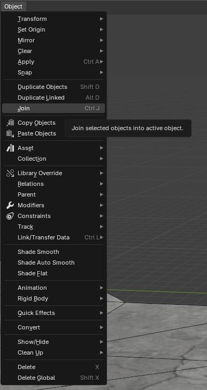Choose Duplicate Objects
The height and width of the screenshot is (390, 207).
[53, 87]
